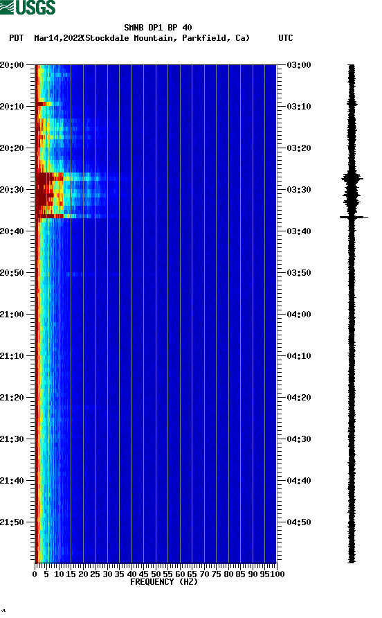Click the FREQUENCY (HZ) axis label
The height and width of the screenshot is (618, 382).
164,582
